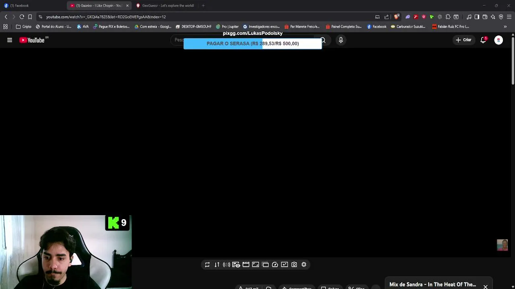Close the Mix de Sandra miniplayer popup

coord(486,287)
